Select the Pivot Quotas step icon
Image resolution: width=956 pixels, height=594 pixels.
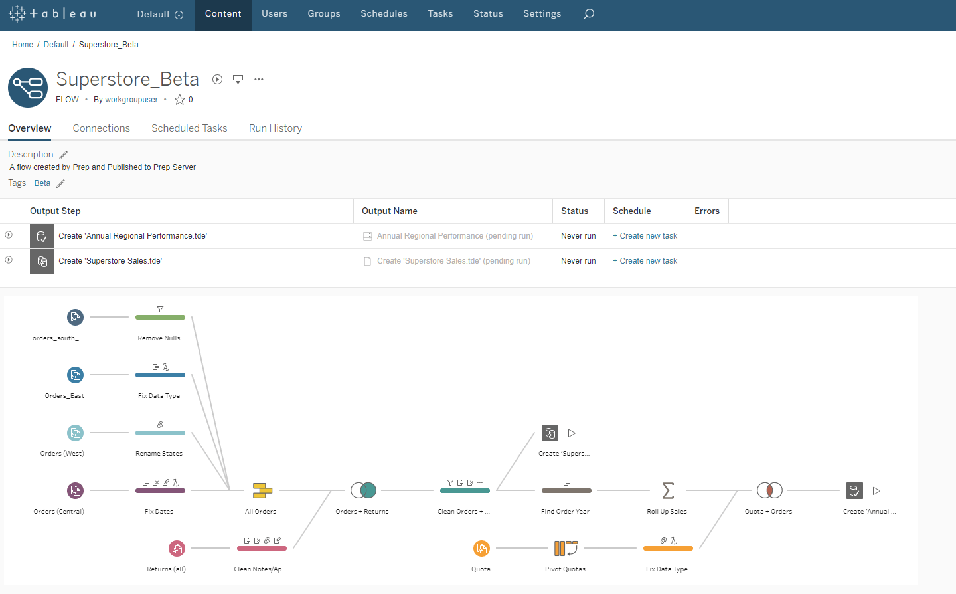(566, 548)
